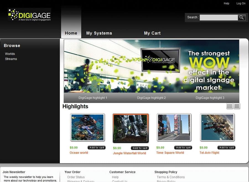The width and height of the screenshot is (249, 182).
Task: Switch to grid view in Highlights
Action: pyautogui.click(x=229, y=106)
